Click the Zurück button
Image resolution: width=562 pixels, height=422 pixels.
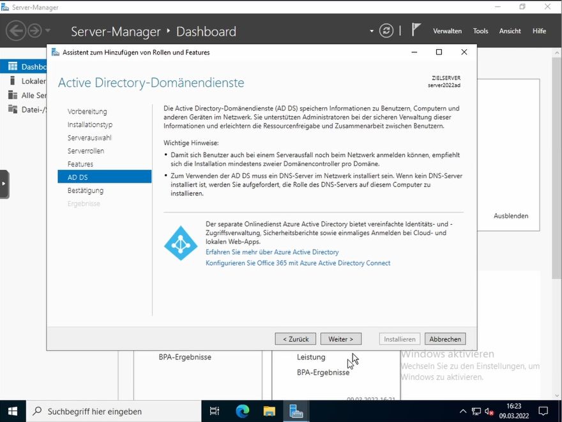coord(295,339)
